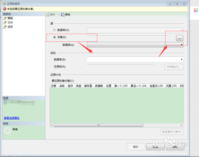Open the 常规 page icon in the sidebar
Viewport: 199px width, 157px height.
click(5, 18)
